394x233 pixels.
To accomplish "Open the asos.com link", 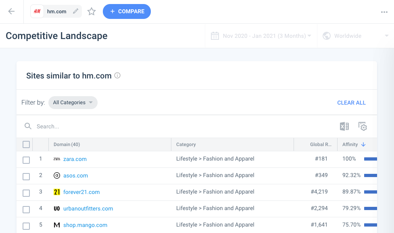I will pos(76,175).
